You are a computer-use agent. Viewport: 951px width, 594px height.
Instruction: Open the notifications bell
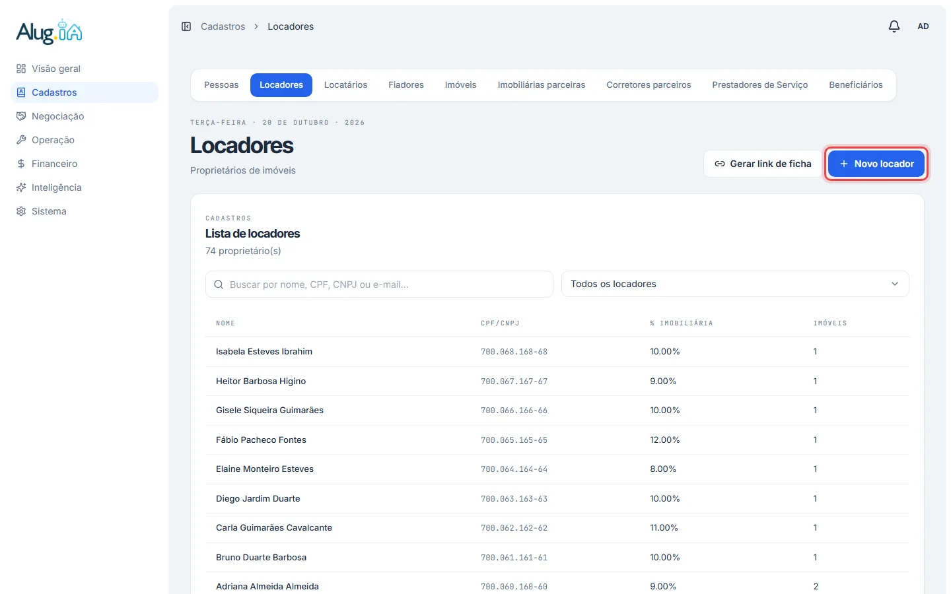[894, 26]
